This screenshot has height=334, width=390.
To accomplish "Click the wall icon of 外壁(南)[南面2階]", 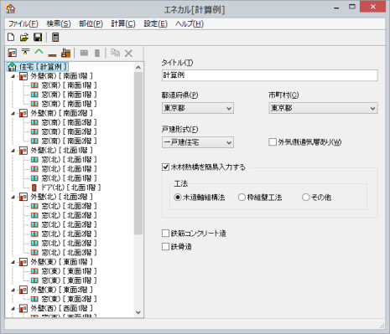I will click(x=23, y=113).
